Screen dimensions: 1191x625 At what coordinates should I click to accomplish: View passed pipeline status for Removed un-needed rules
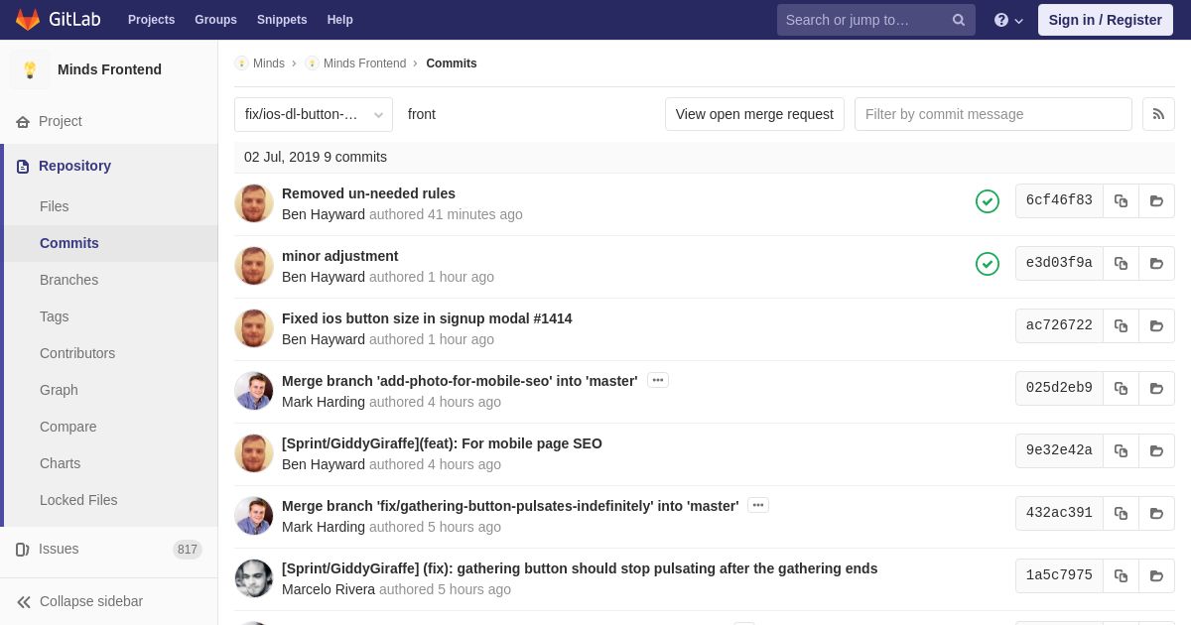[988, 201]
